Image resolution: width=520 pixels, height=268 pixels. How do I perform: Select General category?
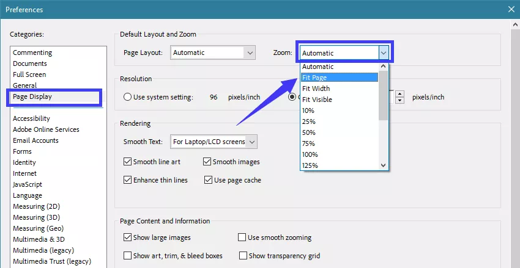pyautogui.click(x=25, y=85)
